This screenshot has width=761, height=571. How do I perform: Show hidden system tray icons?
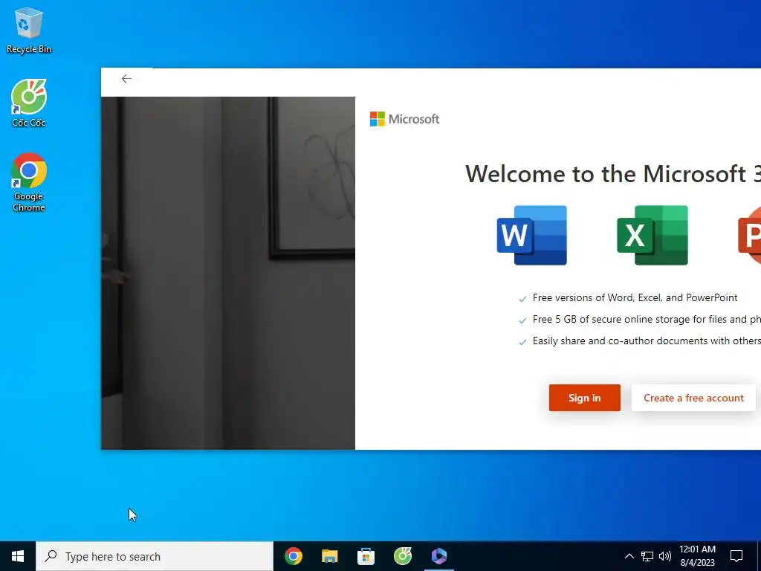629,556
